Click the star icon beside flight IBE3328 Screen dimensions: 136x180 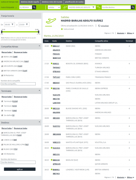[51, 108]
